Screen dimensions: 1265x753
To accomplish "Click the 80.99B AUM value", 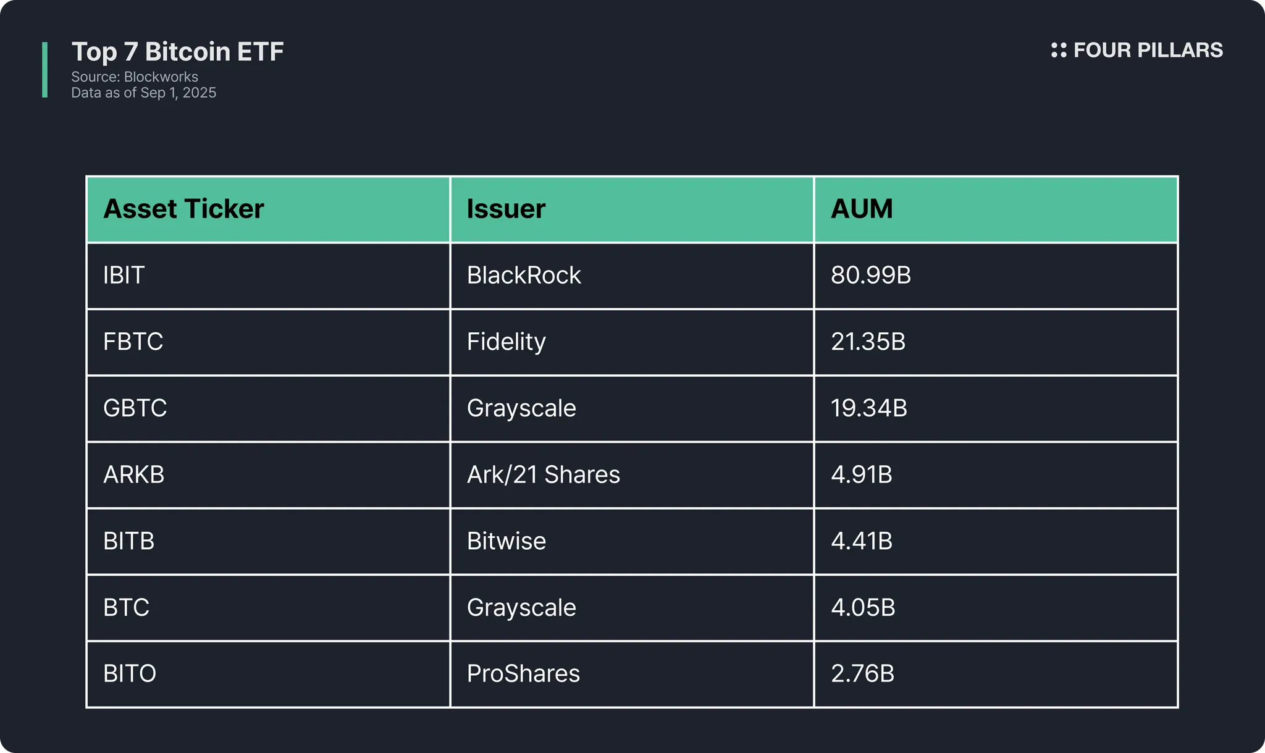I will (x=871, y=276).
